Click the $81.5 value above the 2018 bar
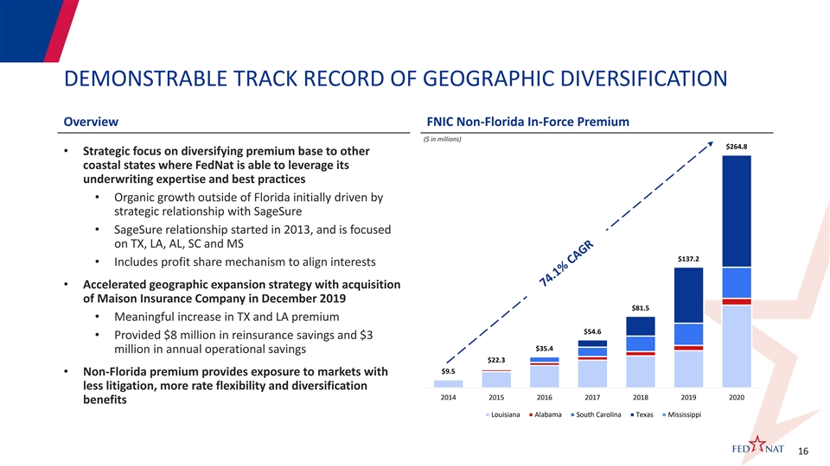This screenshot has width=830, height=466. 640,307
